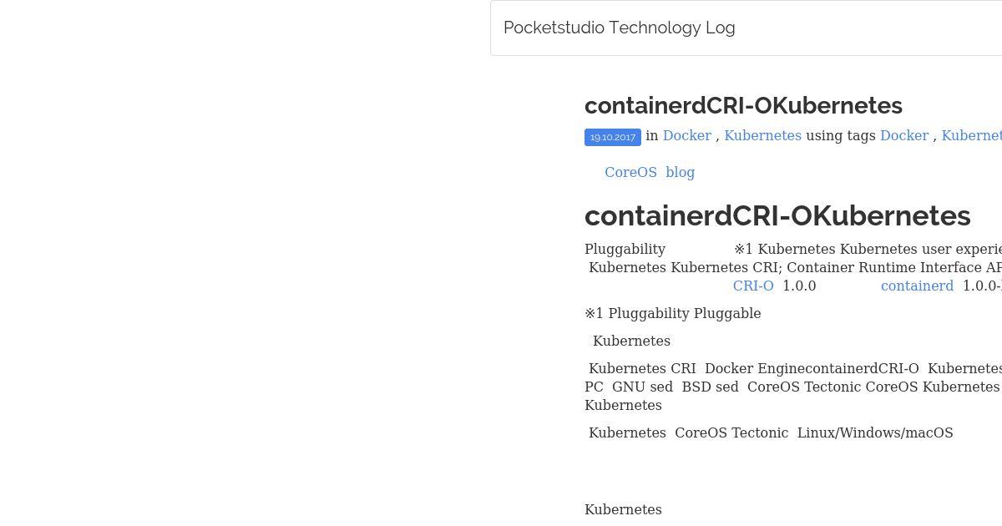The width and height of the screenshot is (1002, 526).
Task: Click the "Docker EnginecontainerdCRI-O" text
Action: point(812,368)
